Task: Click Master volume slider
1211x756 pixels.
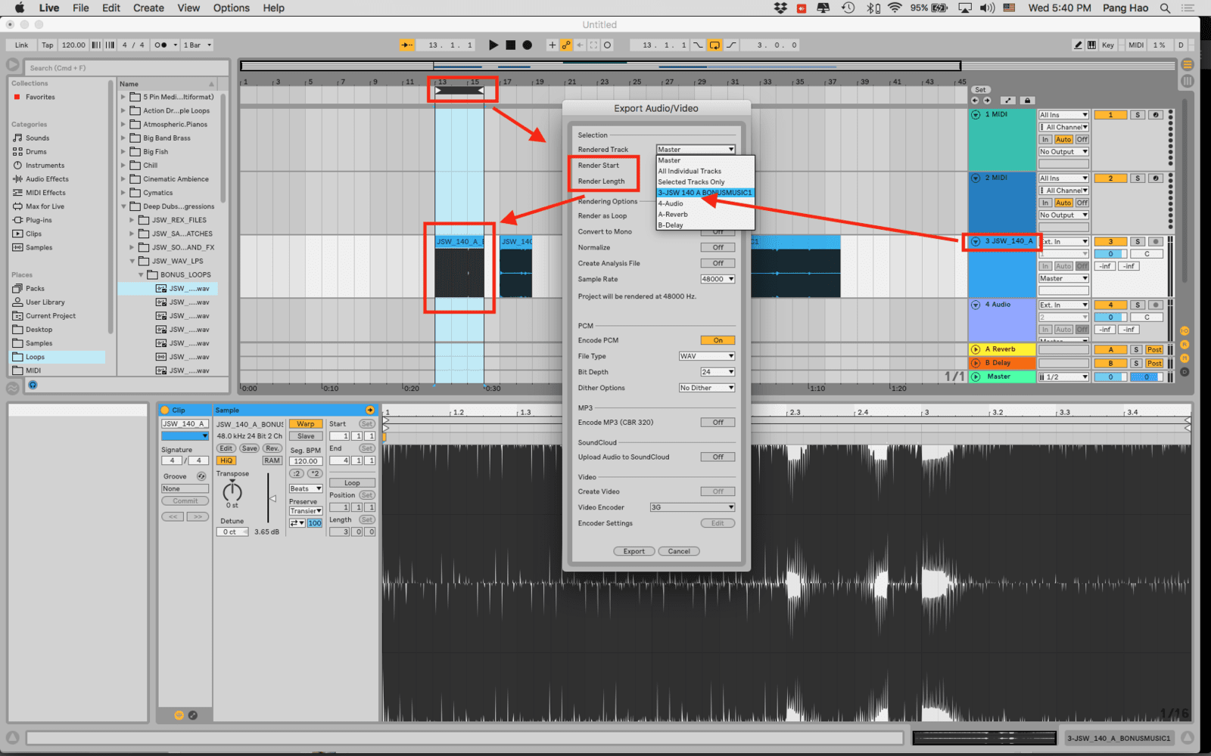Action: (x=1110, y=377)
